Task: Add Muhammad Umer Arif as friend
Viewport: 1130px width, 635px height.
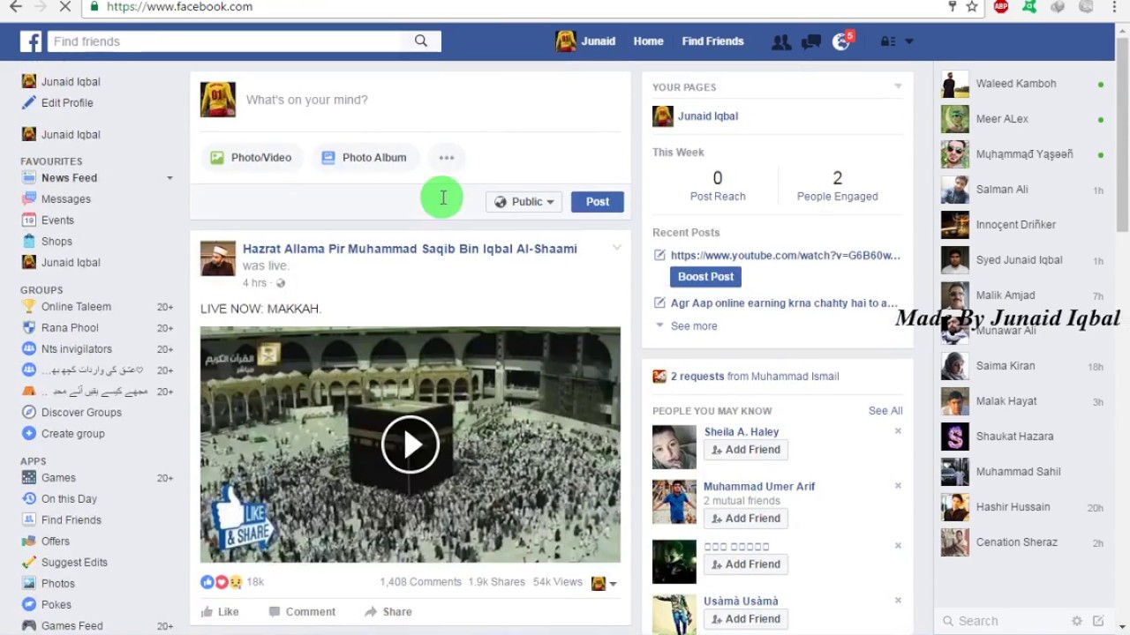Action: click(x=746, y=519)
